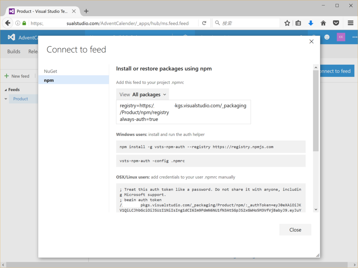This screenshot has height=268, width=358.
Task: Click Visual Studio logo in header
Action: [x=12, y=37]
